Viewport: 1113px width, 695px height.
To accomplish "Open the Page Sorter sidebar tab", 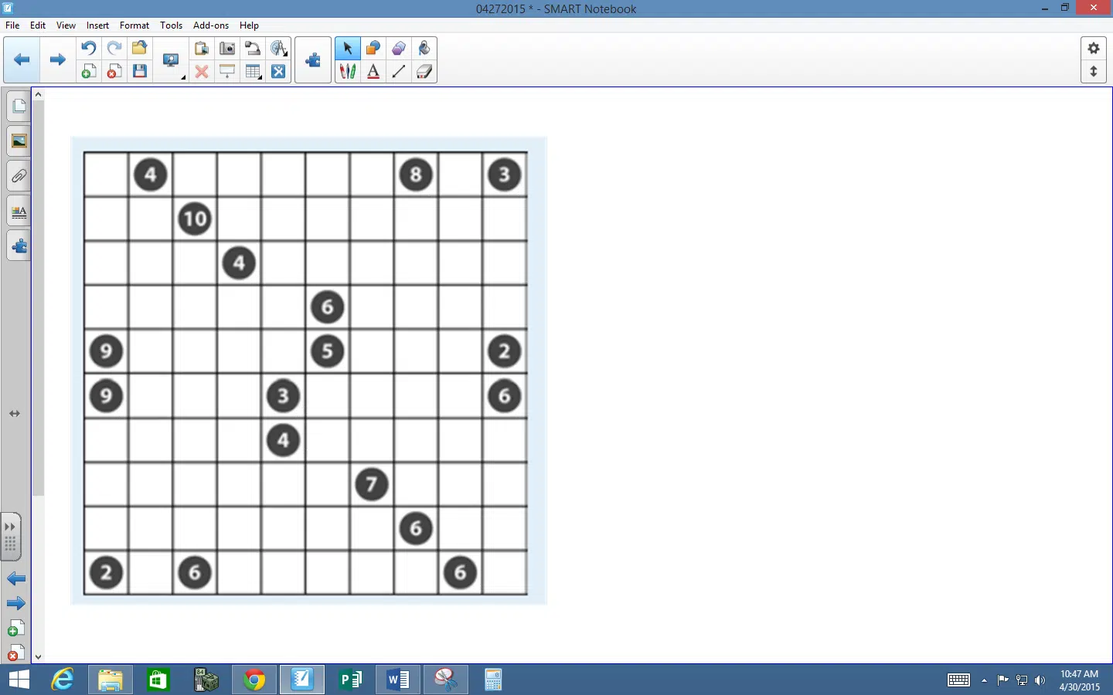I will pyautogui.click(x=19, y=106).
